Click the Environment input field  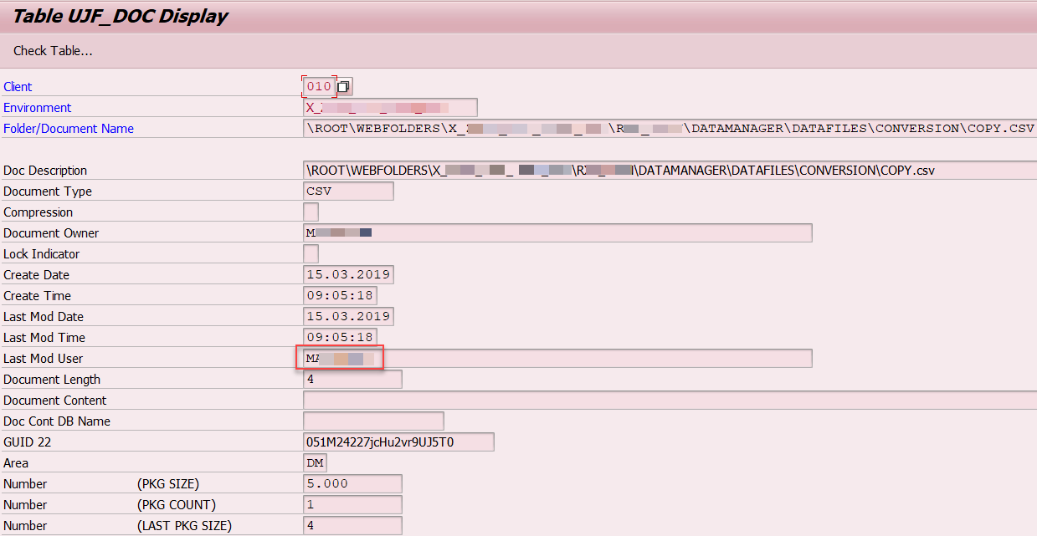(390, 107)
